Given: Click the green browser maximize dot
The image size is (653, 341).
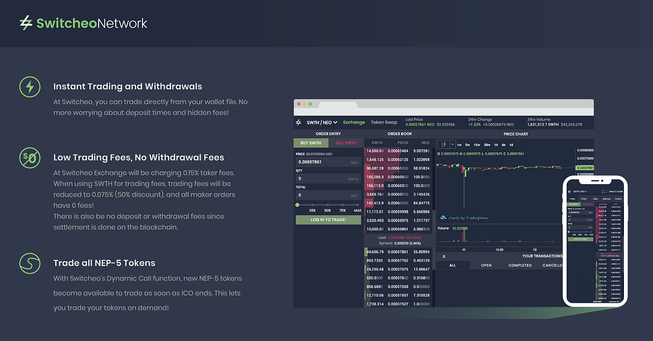Looking at the screenshot, I should tap(310, 104).
